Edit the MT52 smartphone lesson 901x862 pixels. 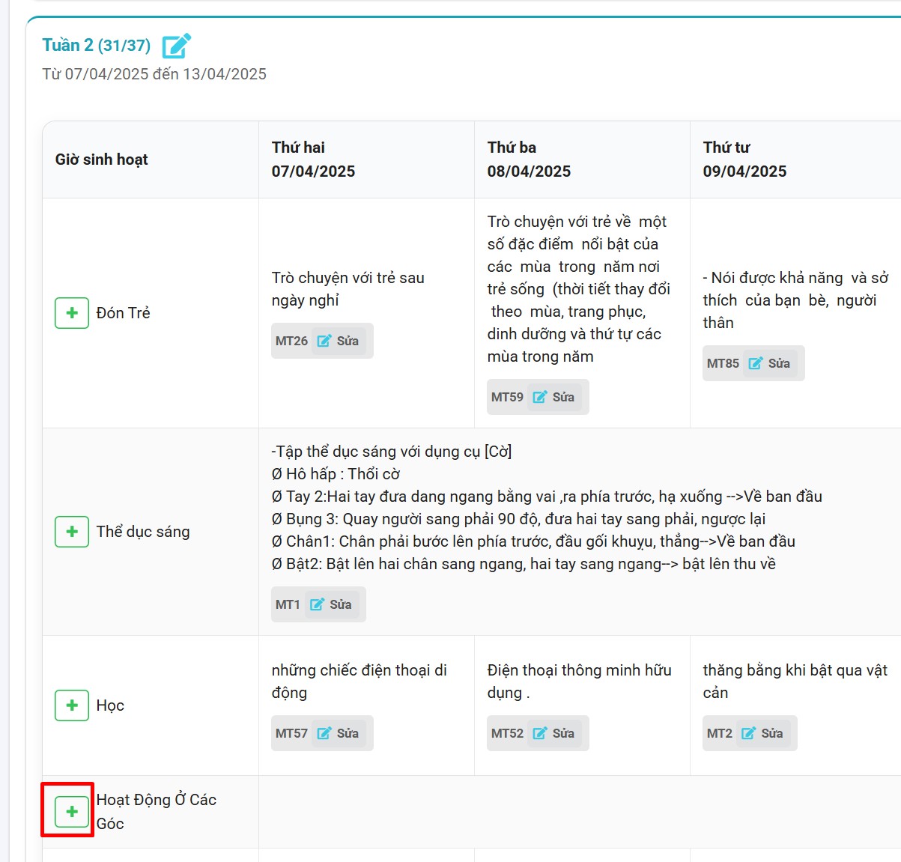point(554,733)
